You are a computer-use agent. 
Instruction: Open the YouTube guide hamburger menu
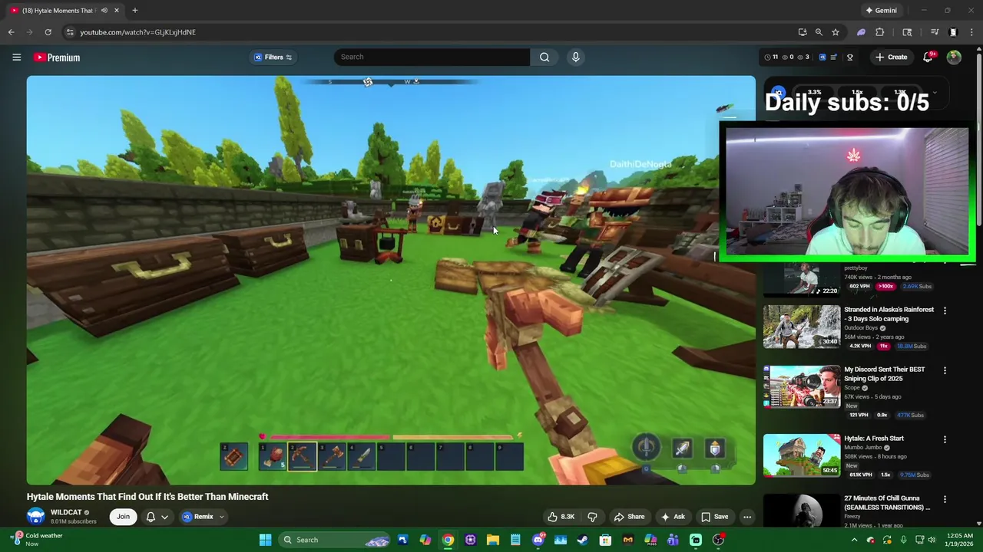pos(16,58)
